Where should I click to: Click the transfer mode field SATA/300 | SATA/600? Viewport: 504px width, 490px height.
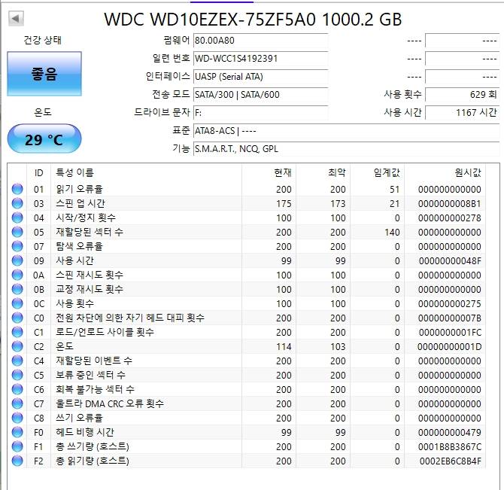pyautogui.click(x=260, y=95)
